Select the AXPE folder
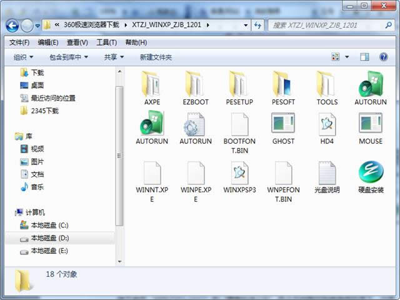The width and height of the screenshot is (400, 300). (x=152, y=85)
